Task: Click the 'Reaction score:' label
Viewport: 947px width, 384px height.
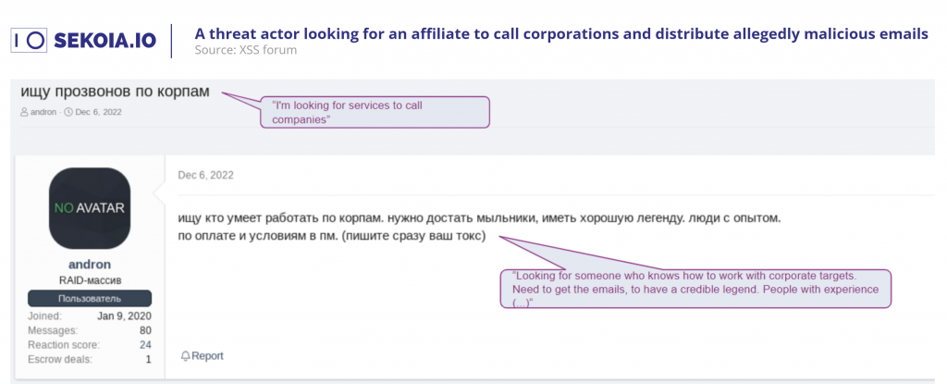Action: tap(64, 345)
